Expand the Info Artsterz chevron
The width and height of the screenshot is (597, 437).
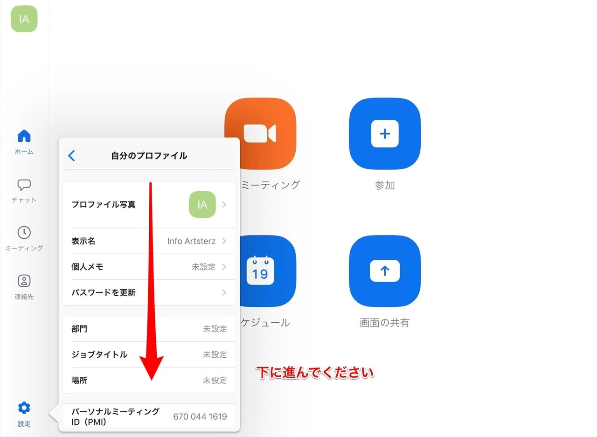(224, 241)
